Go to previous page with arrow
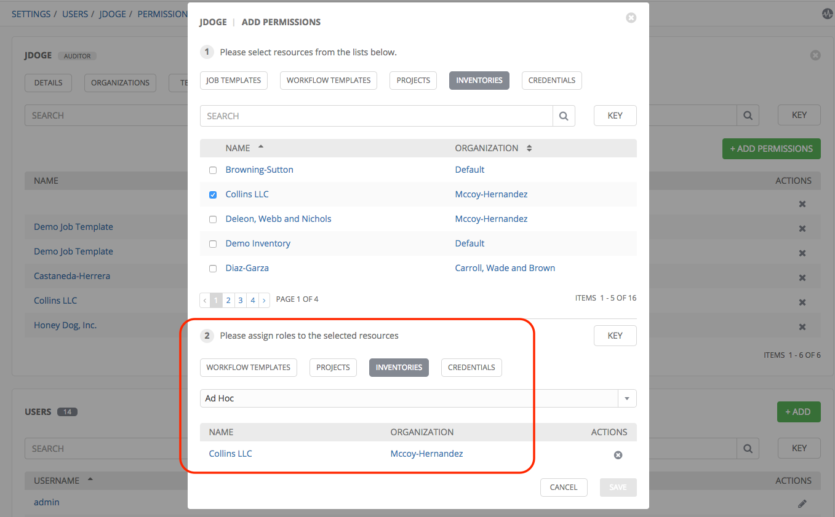 tap(205, 300)
